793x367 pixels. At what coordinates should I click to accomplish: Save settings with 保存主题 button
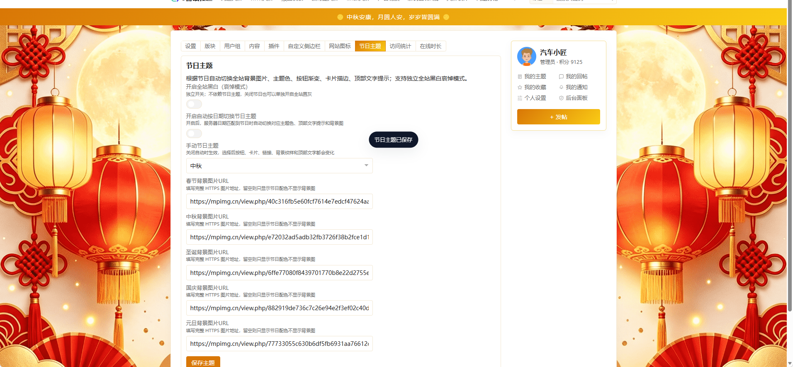pyautogui.click(x=203, y=362)
